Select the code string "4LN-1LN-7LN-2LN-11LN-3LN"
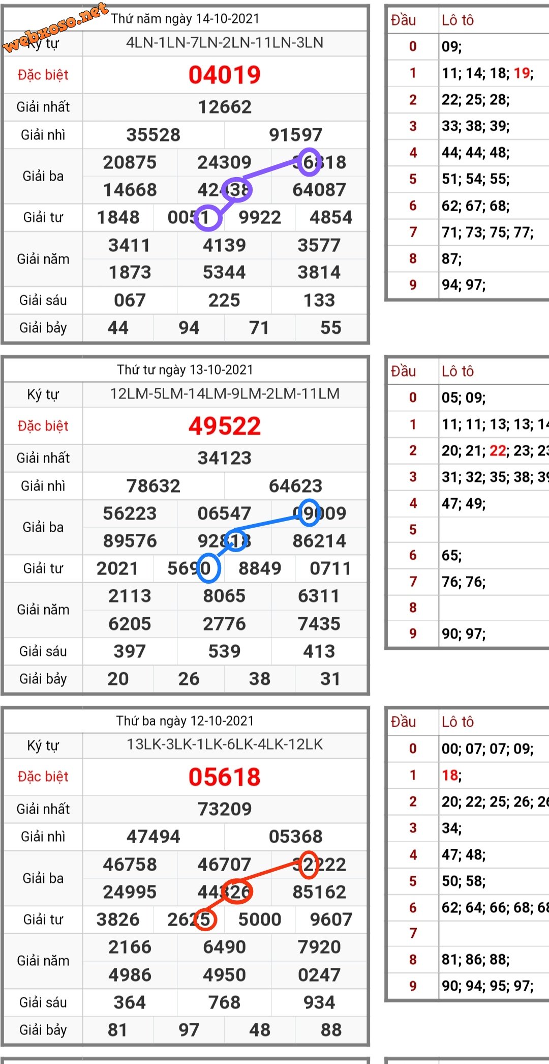Screen dimensions: 549x1064 point(225,43)
